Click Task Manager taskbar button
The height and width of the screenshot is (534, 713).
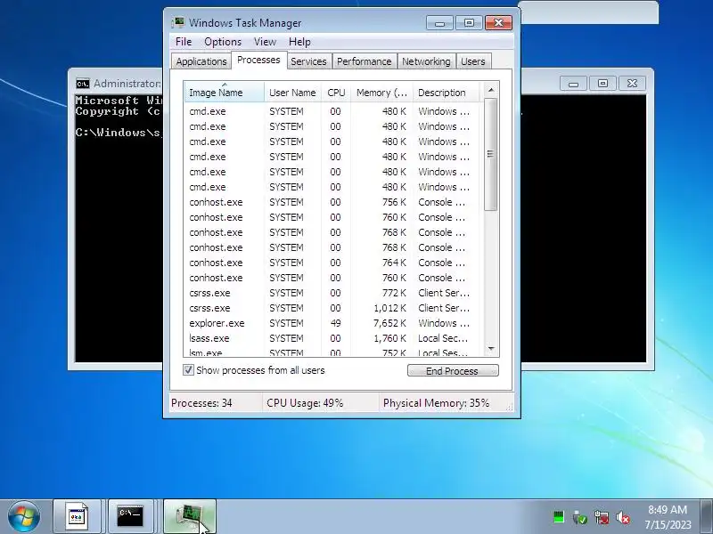tap(190, 517)
